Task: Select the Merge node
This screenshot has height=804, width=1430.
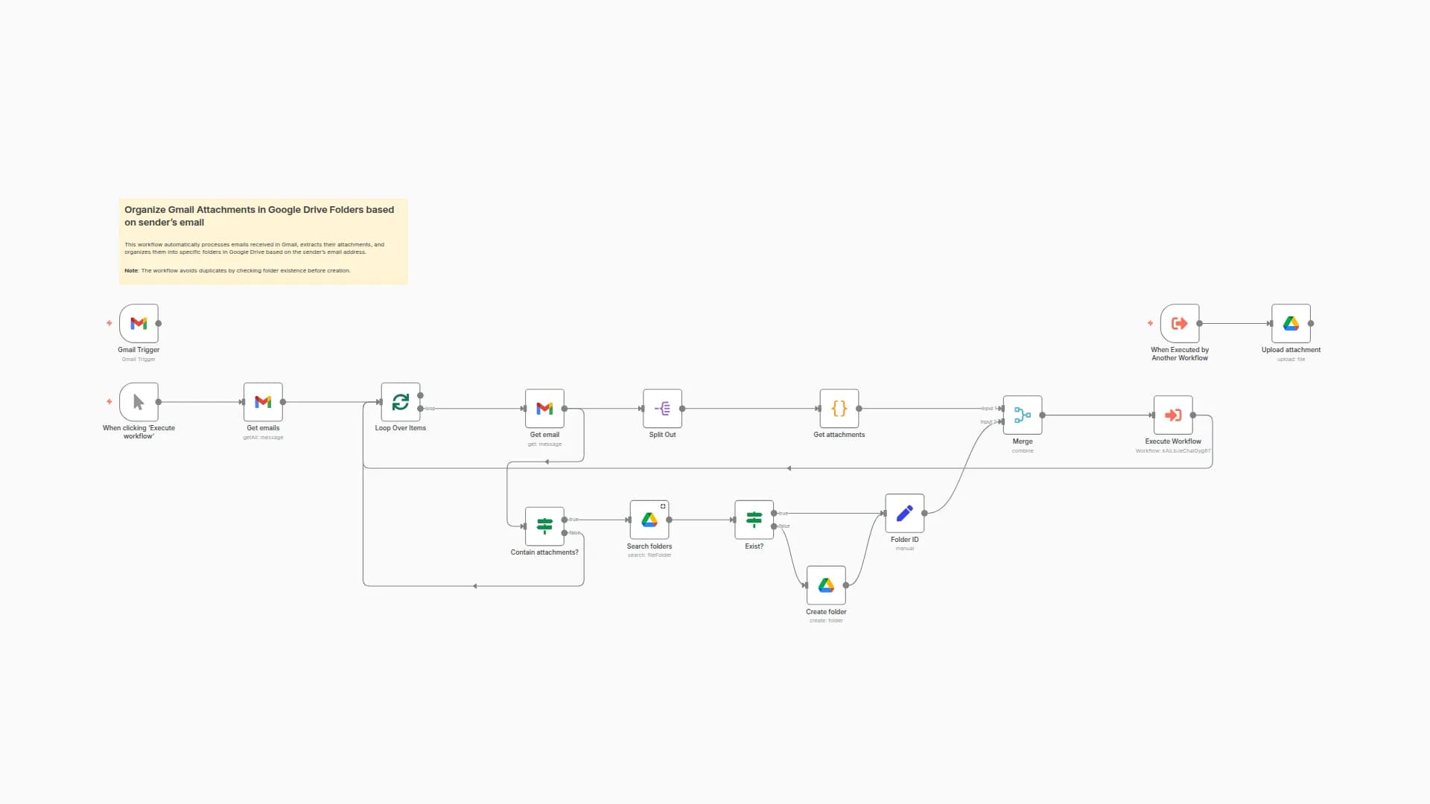Action: pyautogui.click(x=1022, y=415)
